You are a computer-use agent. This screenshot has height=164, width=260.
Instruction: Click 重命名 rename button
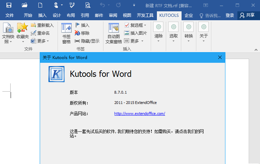pos(40,33)
